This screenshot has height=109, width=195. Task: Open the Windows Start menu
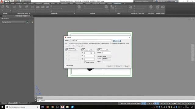pos(2,107)
